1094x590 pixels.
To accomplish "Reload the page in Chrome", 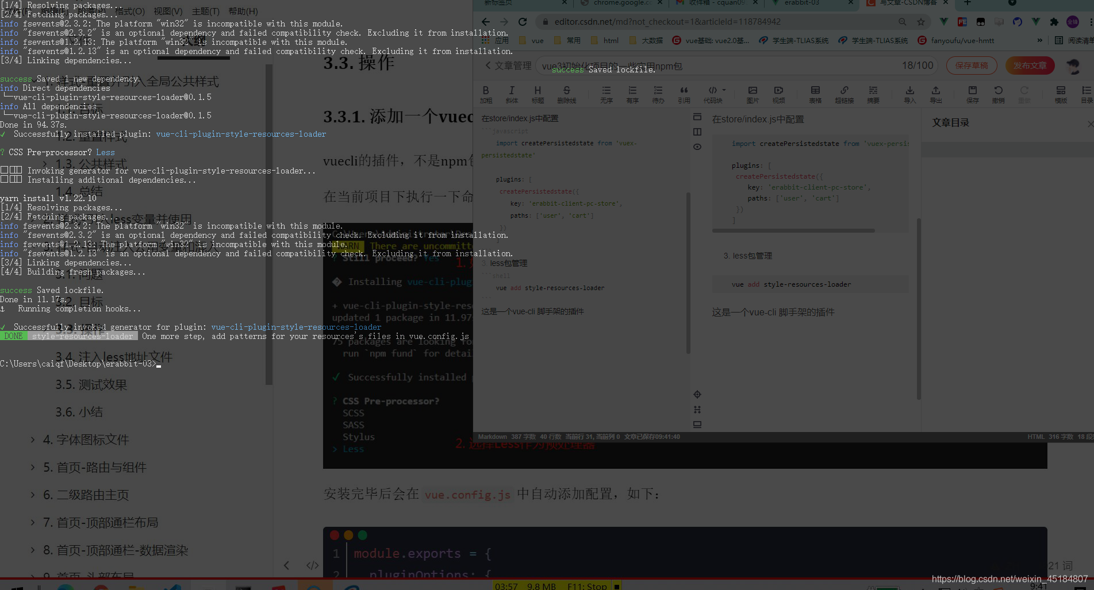I will point(523,22).
